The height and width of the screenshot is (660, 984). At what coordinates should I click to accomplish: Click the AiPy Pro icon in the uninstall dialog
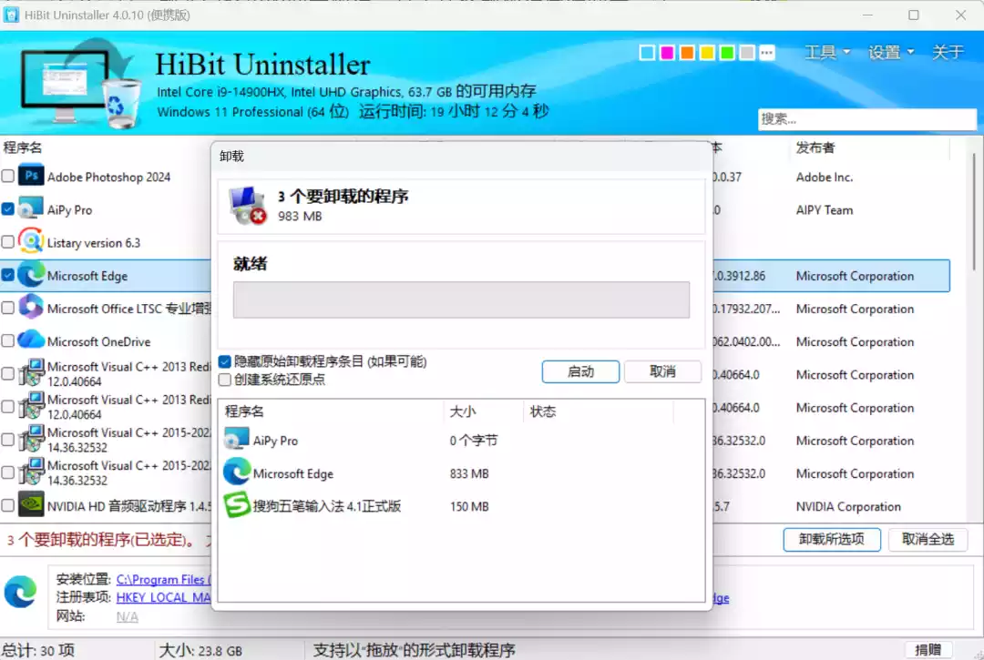(x=237, y=440)
